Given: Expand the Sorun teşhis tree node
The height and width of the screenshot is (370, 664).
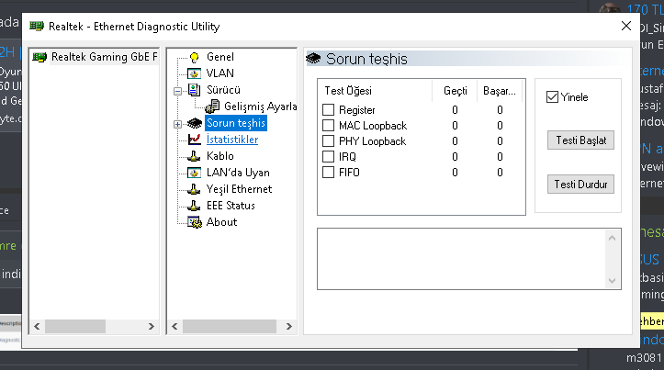Looking at the screenshot, I should tap(178, 124).
